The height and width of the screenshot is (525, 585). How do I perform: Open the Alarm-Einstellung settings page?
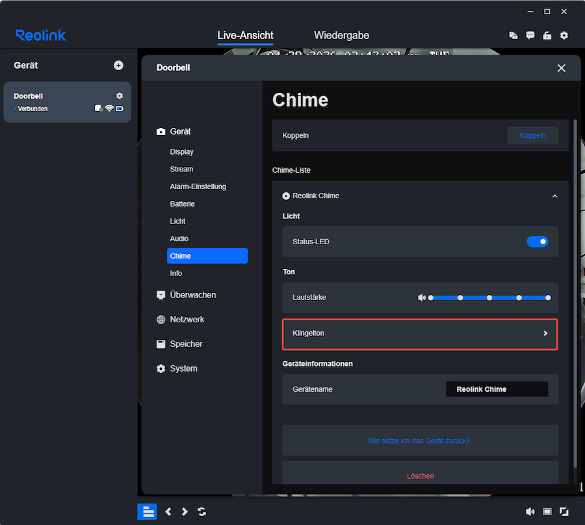198,186
